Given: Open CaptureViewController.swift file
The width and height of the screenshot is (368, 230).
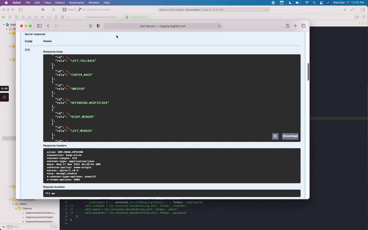Looking at the screenshot, I should [x=40, y=213].
